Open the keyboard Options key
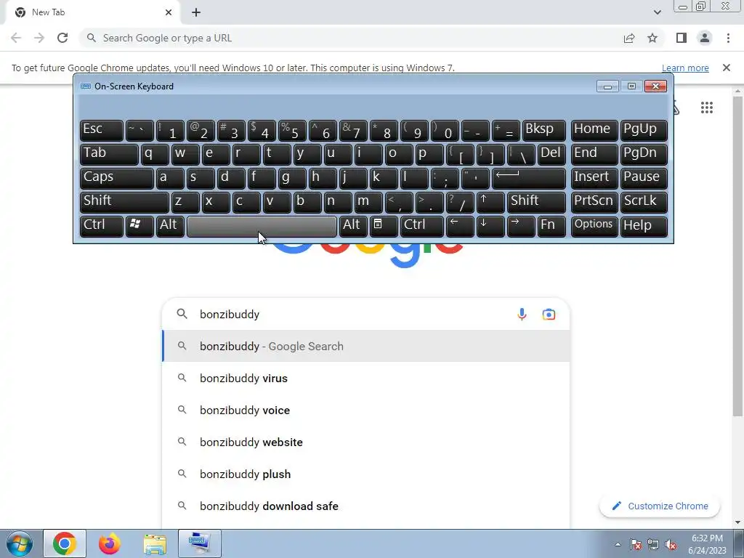This screenshot has width=744, height=558. click(594, 227)
